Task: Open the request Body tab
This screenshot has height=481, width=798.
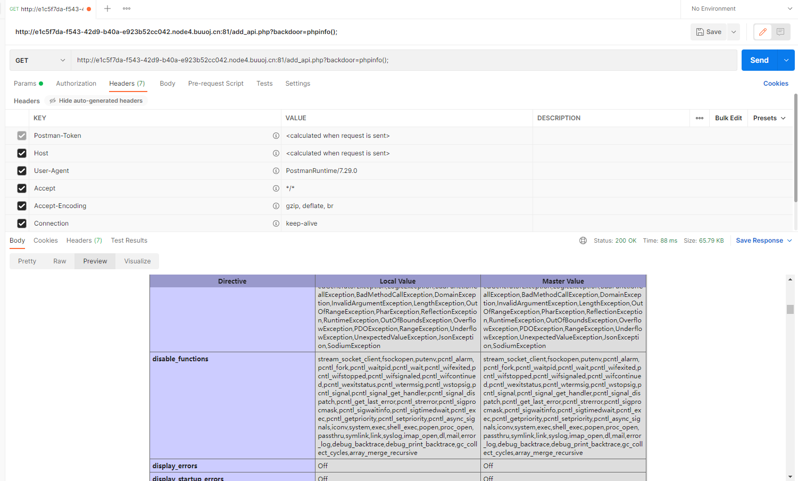Action: click(168, 84)
